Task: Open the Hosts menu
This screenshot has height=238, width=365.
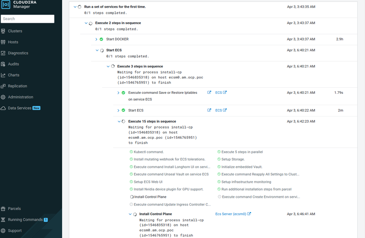Action: (13, 42)
